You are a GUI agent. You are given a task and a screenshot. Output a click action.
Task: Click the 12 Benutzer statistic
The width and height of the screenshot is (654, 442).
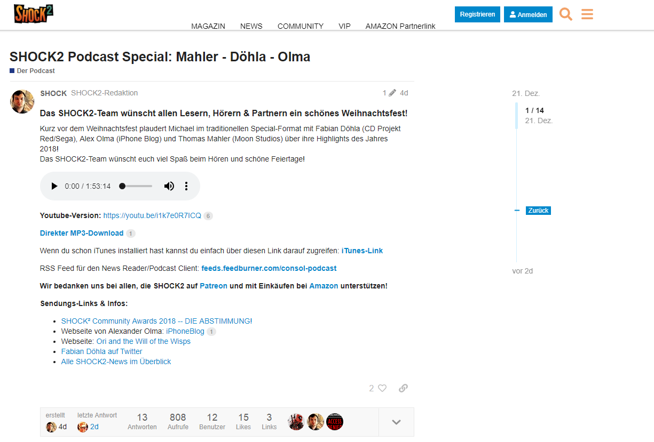click(212, 421)
